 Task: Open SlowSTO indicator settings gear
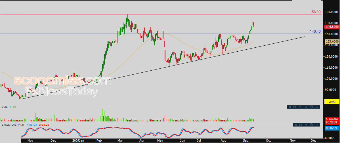311,125
